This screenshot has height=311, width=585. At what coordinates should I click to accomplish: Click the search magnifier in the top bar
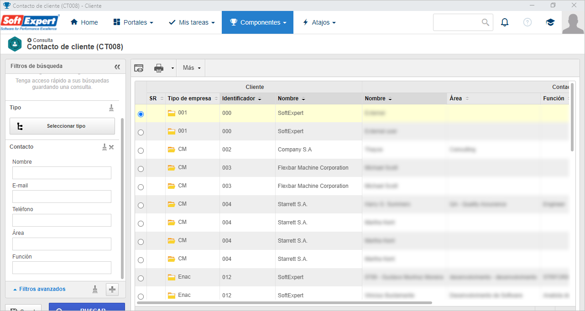pyautogui.click(x=486, y=22)
